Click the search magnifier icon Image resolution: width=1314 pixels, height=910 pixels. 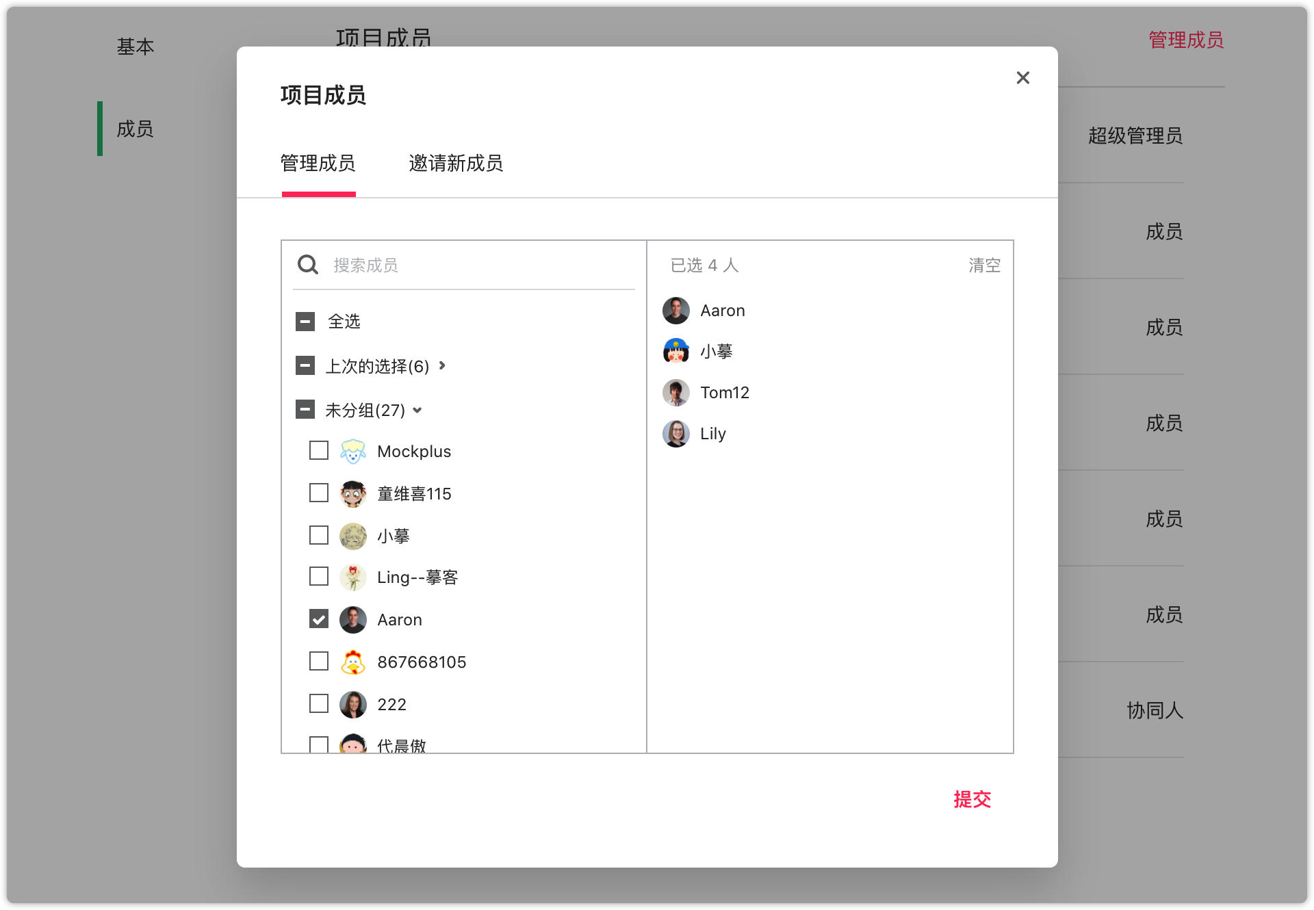[x=308, y=265]
